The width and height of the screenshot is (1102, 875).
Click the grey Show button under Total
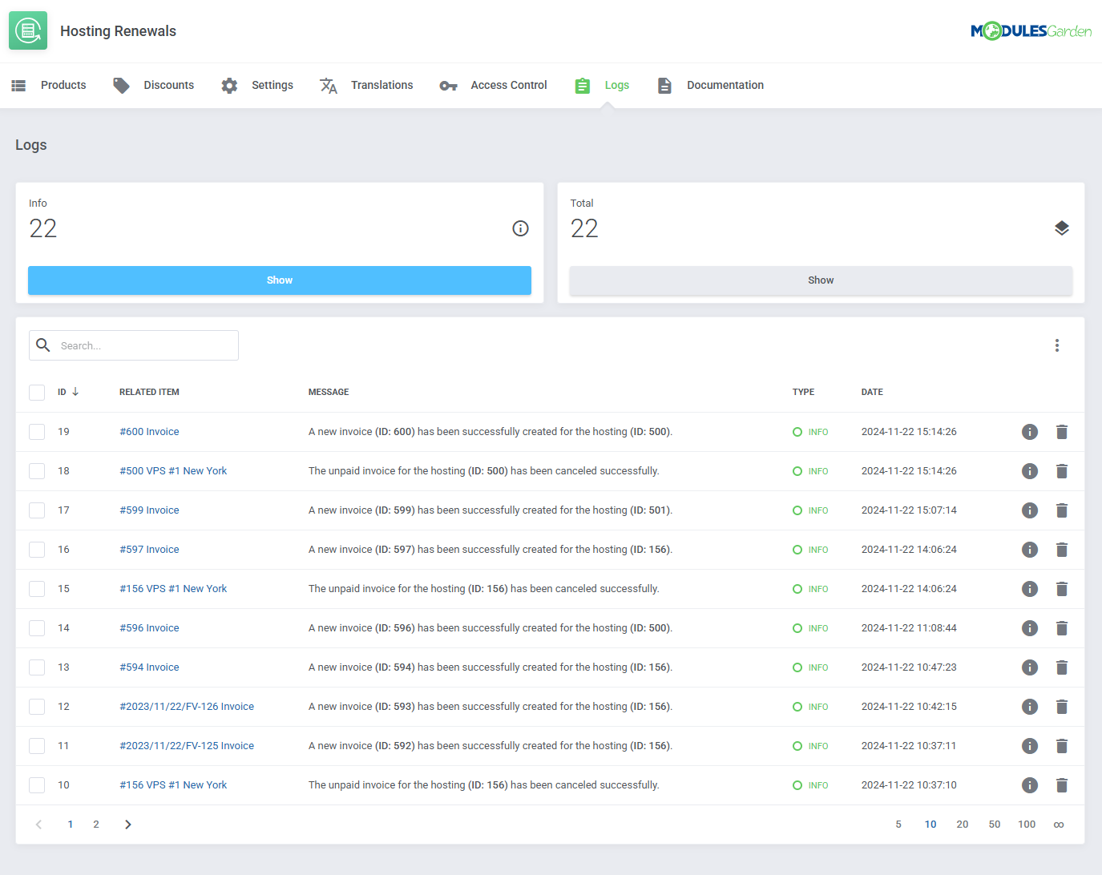point(821,280)
